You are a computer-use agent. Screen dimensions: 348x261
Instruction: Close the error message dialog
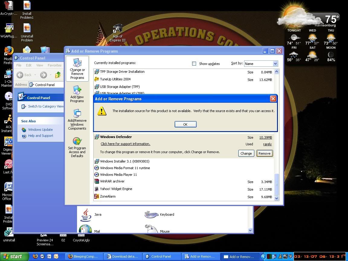point(273,98)
